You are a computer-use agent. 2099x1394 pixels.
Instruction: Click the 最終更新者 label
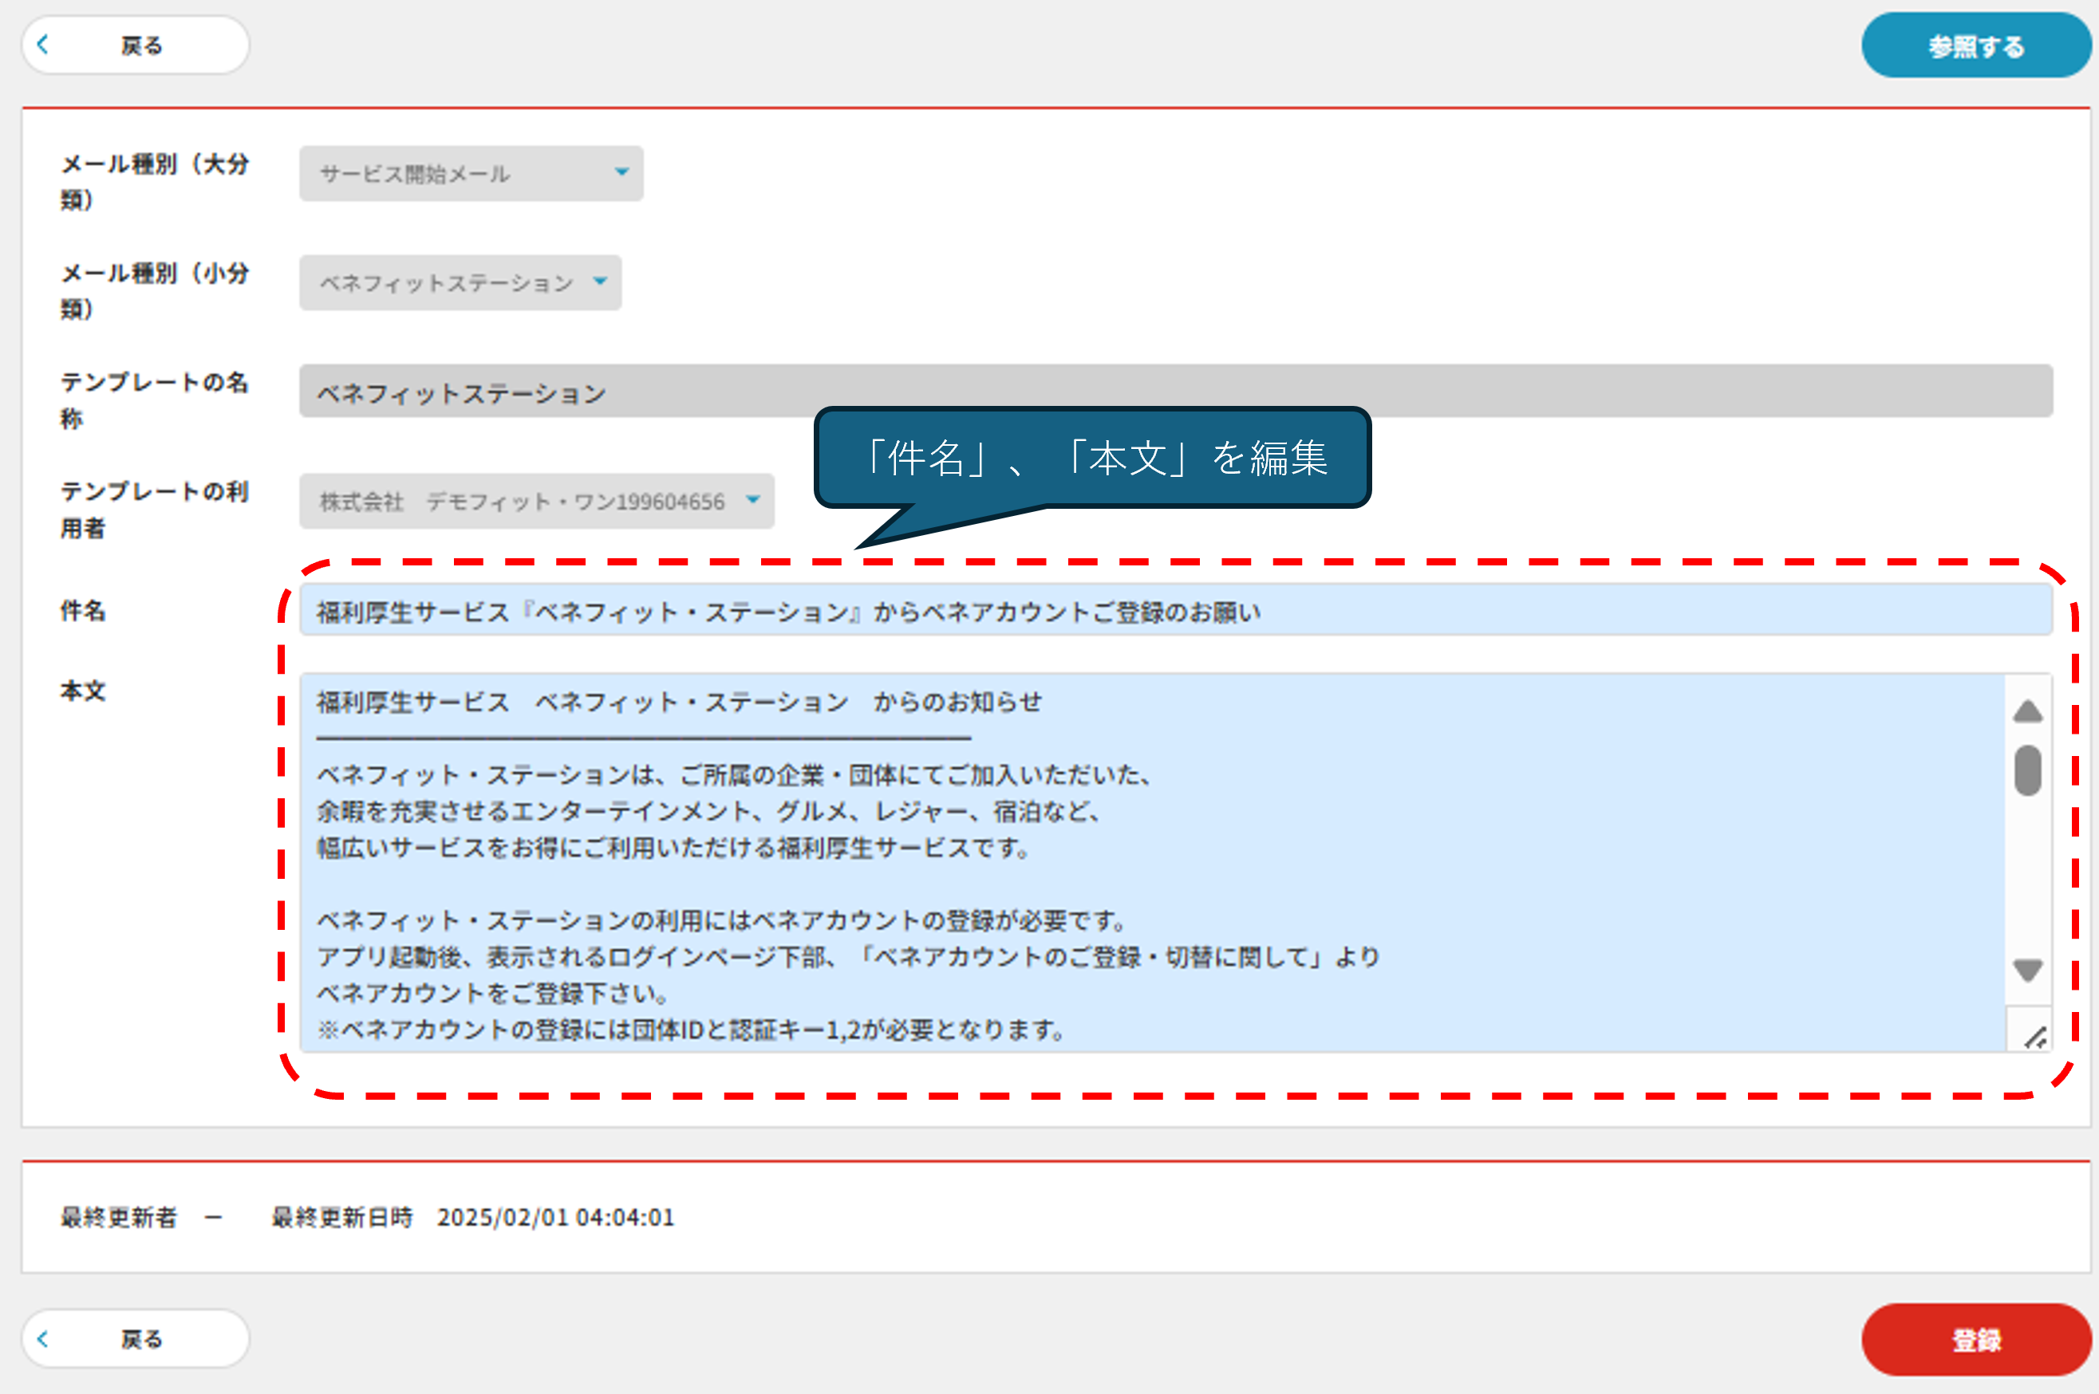pyautogui.click(x=119, y=1217)
